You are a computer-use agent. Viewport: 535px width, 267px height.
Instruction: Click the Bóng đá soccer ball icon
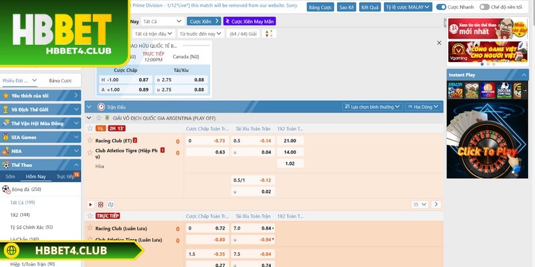pyautogui.click(x=6, y=190)
